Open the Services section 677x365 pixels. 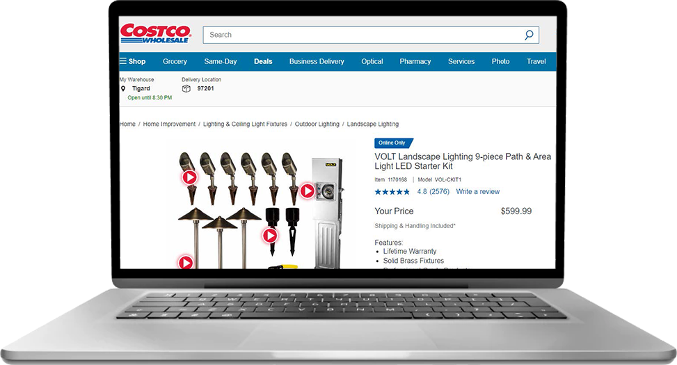pyautogui.click(x=461, y=61)
